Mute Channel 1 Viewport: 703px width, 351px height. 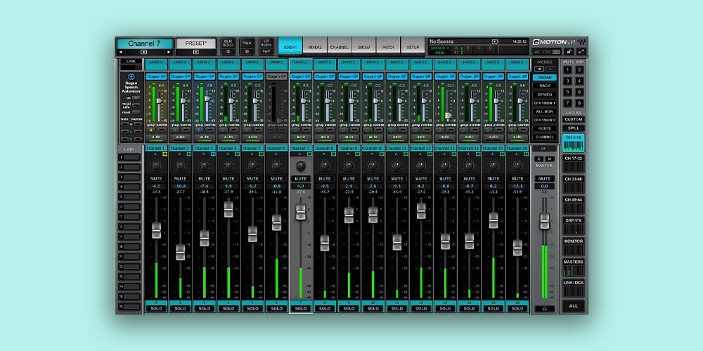156,178
